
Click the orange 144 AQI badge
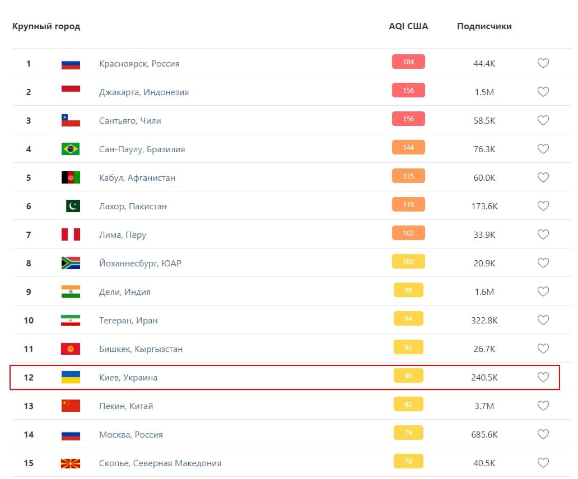coord(408,147)
